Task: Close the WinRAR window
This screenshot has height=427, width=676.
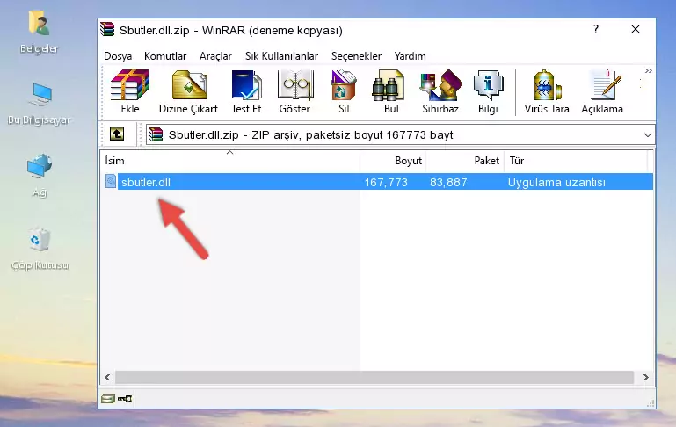Action: pos(635,29)
